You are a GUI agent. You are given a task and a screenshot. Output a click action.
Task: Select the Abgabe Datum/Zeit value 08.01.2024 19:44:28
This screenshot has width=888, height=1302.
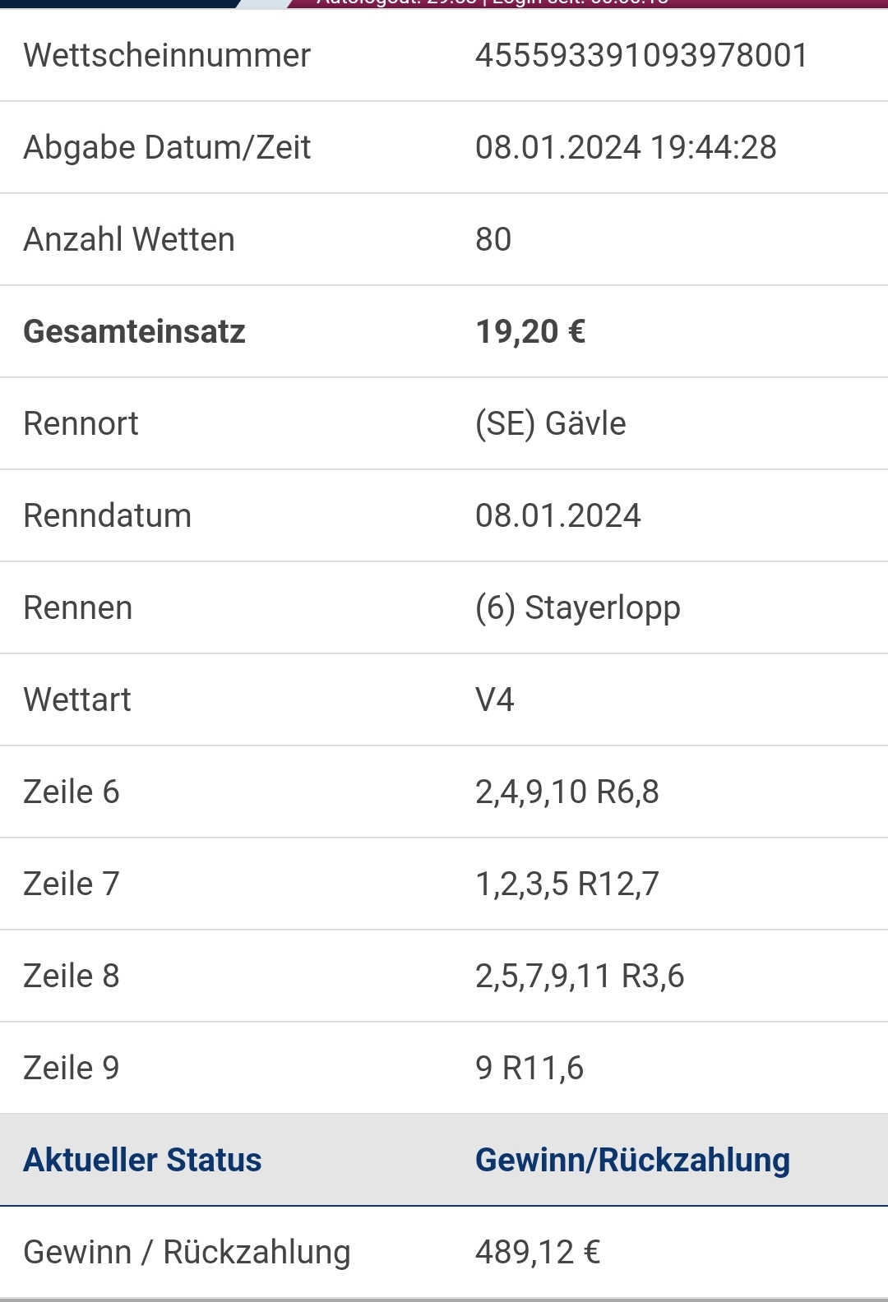(626, 148)
